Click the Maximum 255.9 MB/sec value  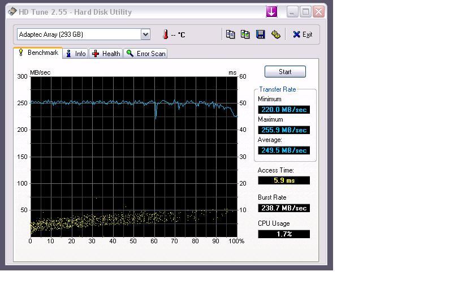click(x=284, y=130)
